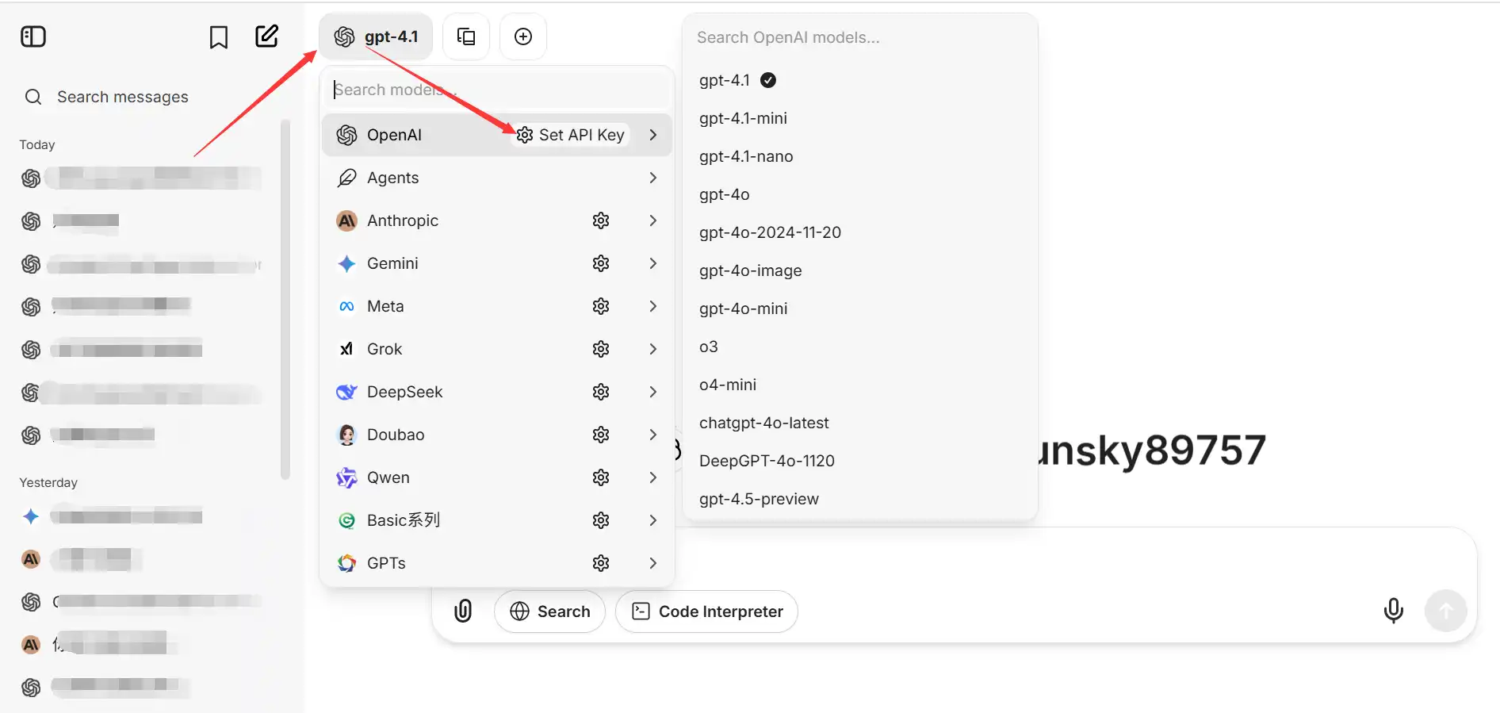The width and height of the screenshot is (1500, 713).
Task: Expand the Agents submenu chevron
Action: coord(652,178)
